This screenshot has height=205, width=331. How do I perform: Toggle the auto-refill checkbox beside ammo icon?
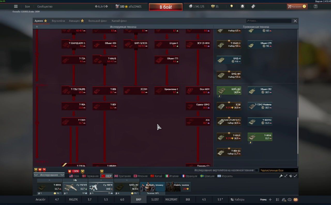[295, 176]
